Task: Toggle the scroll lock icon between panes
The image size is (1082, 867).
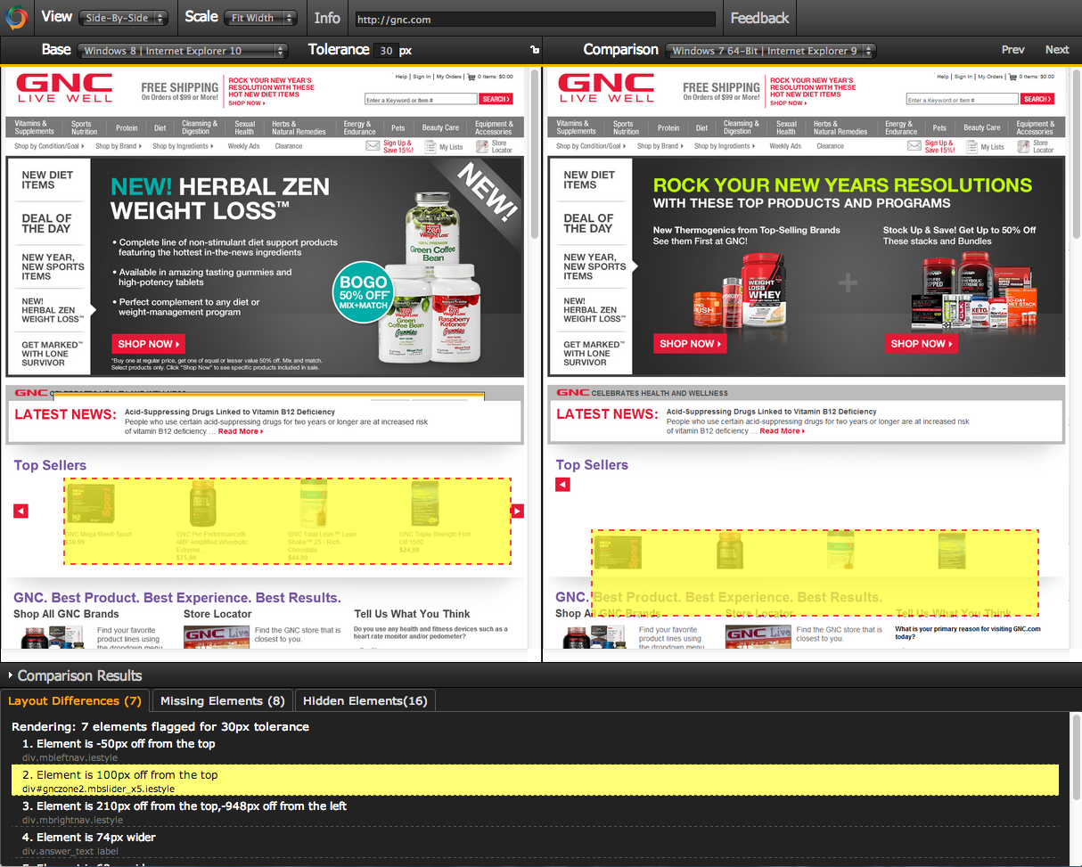Action: [534, 51]
